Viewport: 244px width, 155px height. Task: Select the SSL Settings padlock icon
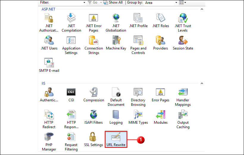[x=93, y=139]
